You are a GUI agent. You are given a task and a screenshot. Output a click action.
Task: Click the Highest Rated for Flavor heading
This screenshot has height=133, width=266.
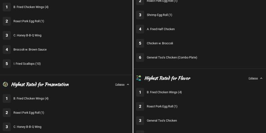[x=167, y=78]
